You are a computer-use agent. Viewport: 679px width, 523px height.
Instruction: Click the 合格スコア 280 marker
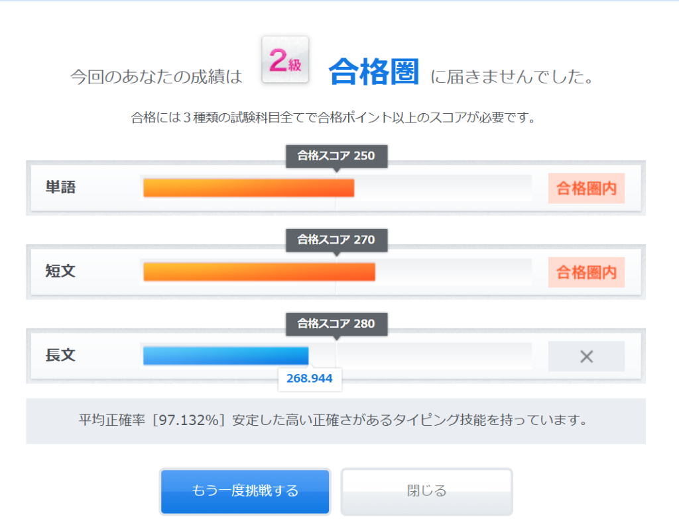click(336, 324)
